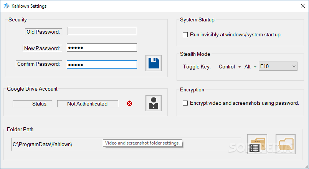Click the Encryption group title

coord(192,90)
